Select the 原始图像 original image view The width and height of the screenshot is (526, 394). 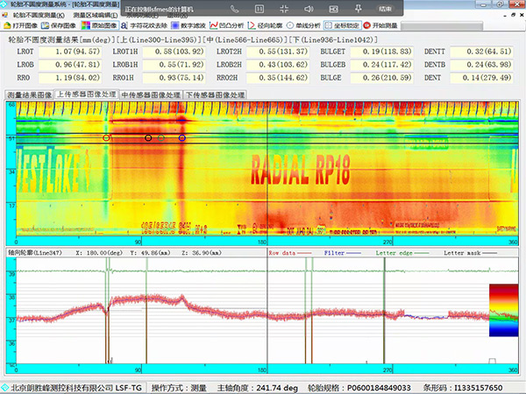tap(100, 25)
